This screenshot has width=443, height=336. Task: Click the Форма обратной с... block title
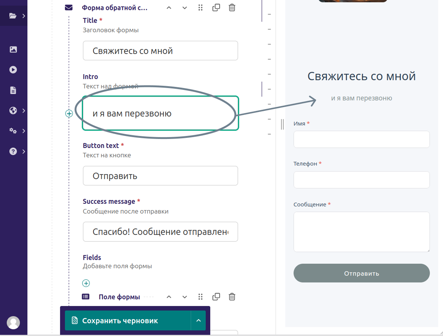point(115,8)
